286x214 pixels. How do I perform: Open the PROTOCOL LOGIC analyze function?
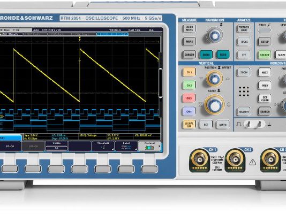tap(244, 28)
